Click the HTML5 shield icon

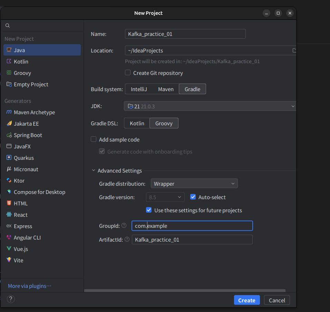pos(9,203)
